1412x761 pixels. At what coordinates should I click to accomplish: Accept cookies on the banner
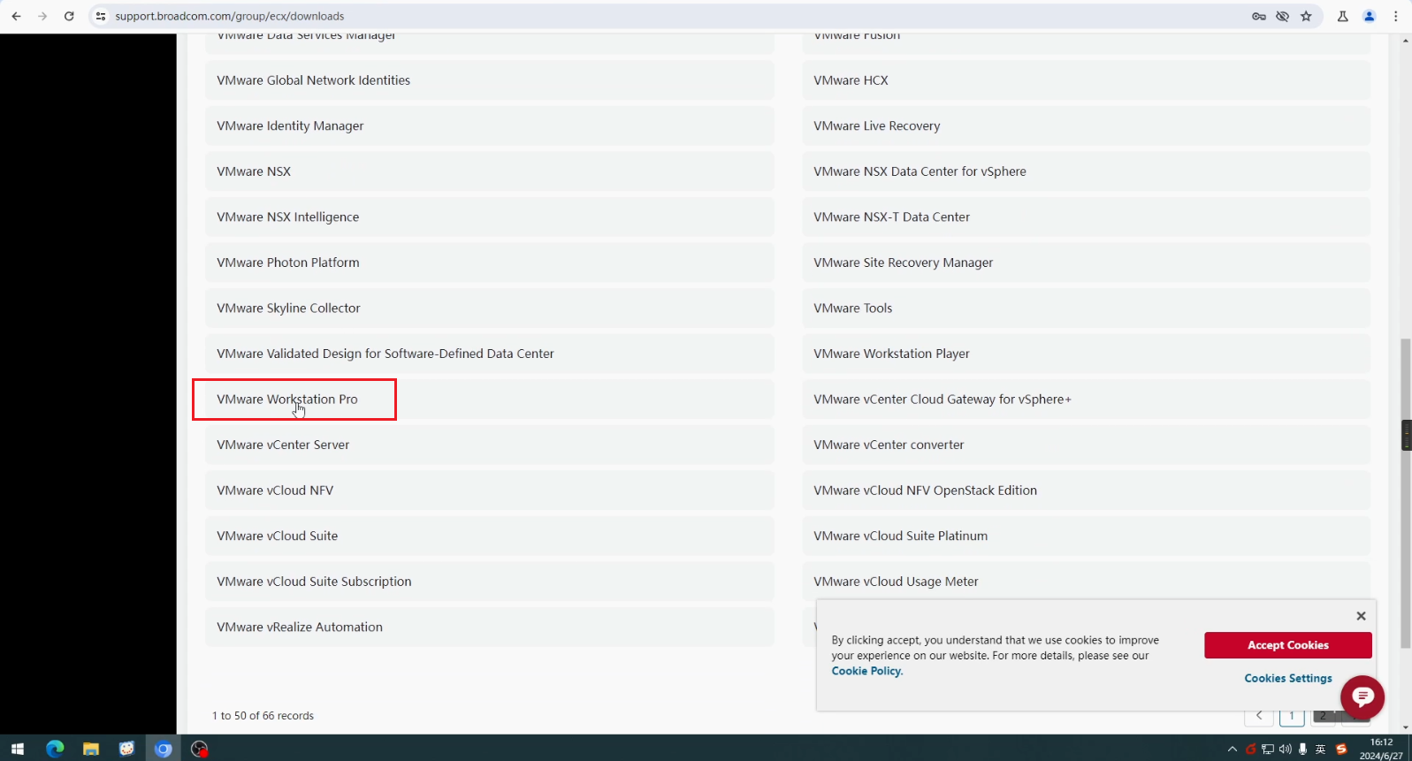[1288, 645]
